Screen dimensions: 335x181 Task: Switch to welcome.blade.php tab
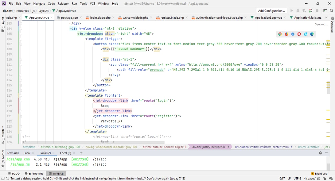[x=136, y=18]
